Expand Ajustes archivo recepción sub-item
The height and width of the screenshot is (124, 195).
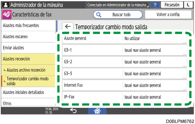coord(28,70)
